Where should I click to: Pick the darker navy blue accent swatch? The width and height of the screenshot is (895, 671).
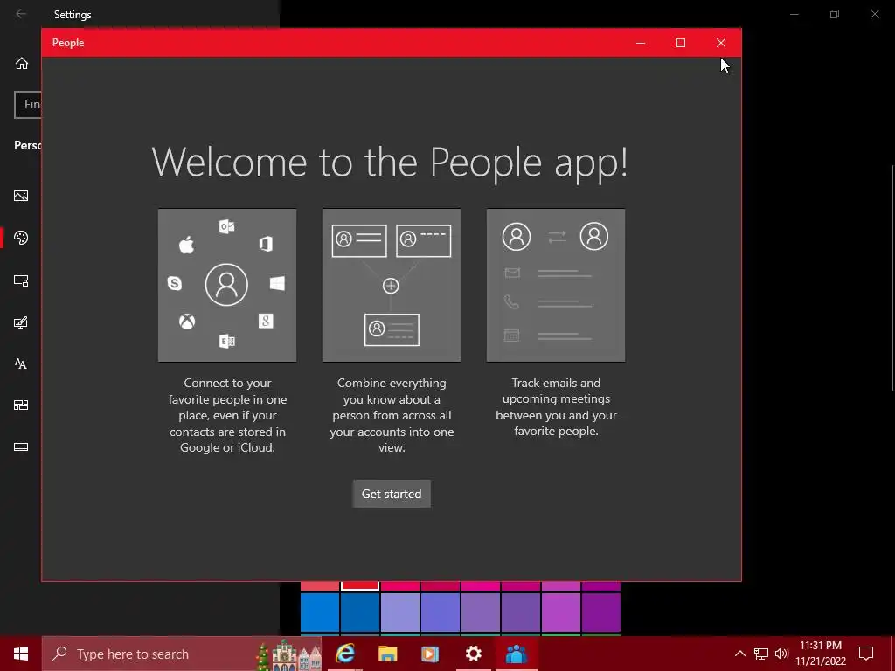click(360, 612)
